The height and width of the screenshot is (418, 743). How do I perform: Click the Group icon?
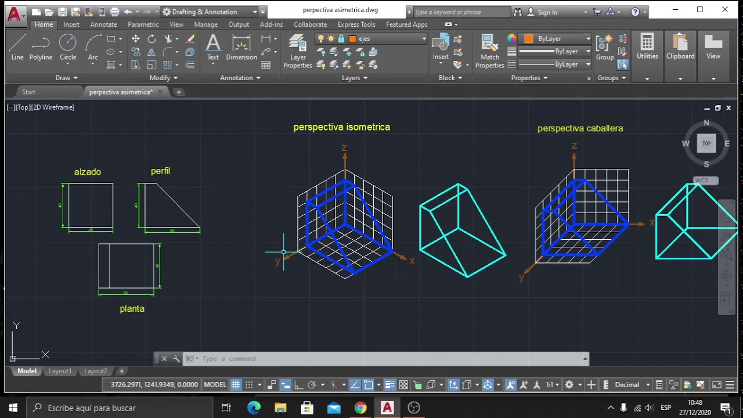[605, 46]
